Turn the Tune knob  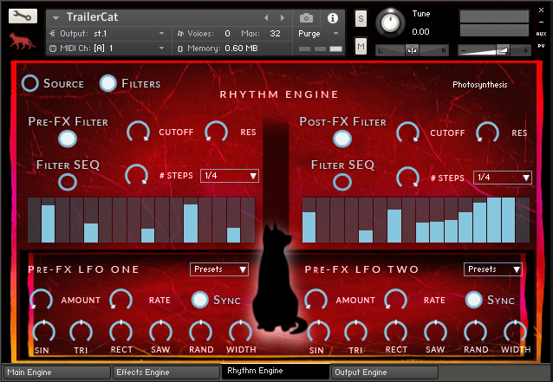[x=390, y=23]
